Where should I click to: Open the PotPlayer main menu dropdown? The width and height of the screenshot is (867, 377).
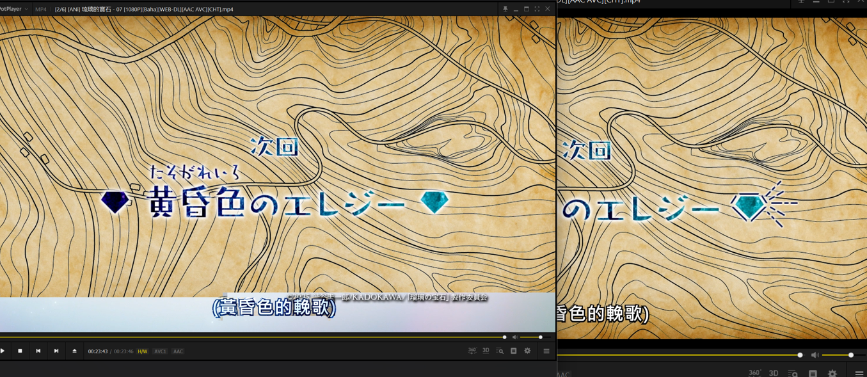point(14,9)
